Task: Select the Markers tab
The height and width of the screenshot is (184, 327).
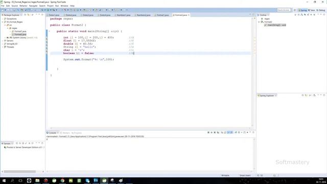Action: [x=65, y=133]
